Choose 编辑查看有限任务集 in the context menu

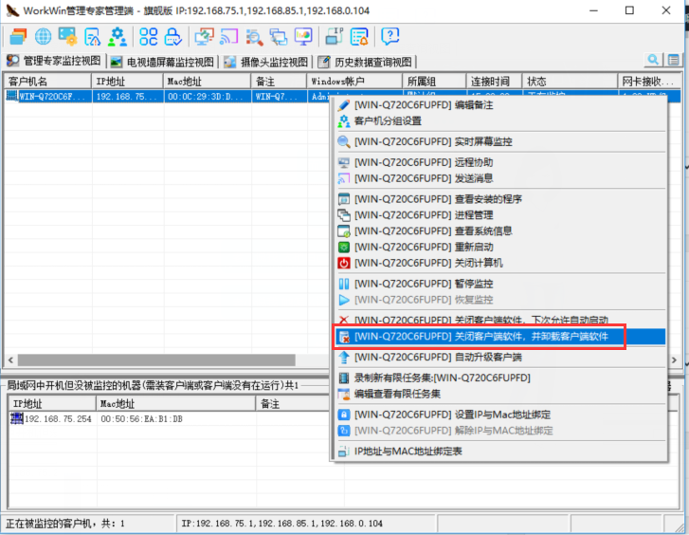pyautogui.click(x=499, y=394)
